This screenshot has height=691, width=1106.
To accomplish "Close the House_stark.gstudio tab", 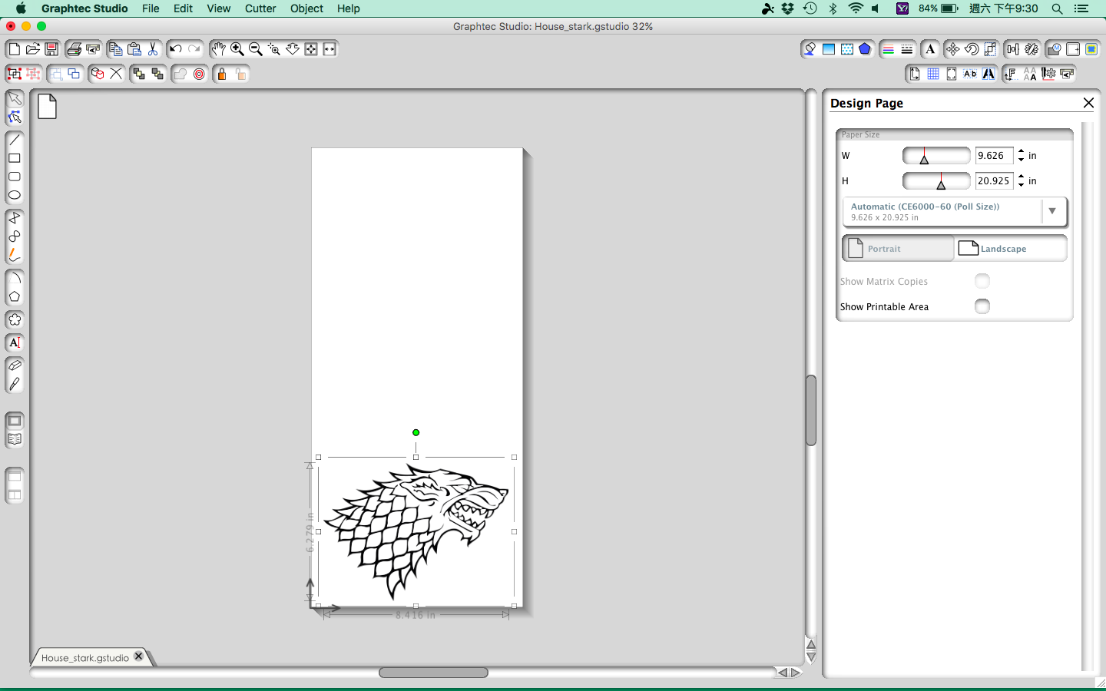I will (x=139, y=656).
